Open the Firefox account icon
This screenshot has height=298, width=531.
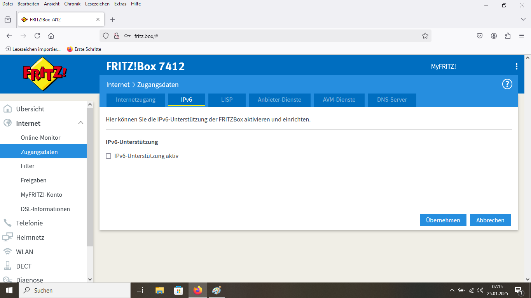(494, 36)
